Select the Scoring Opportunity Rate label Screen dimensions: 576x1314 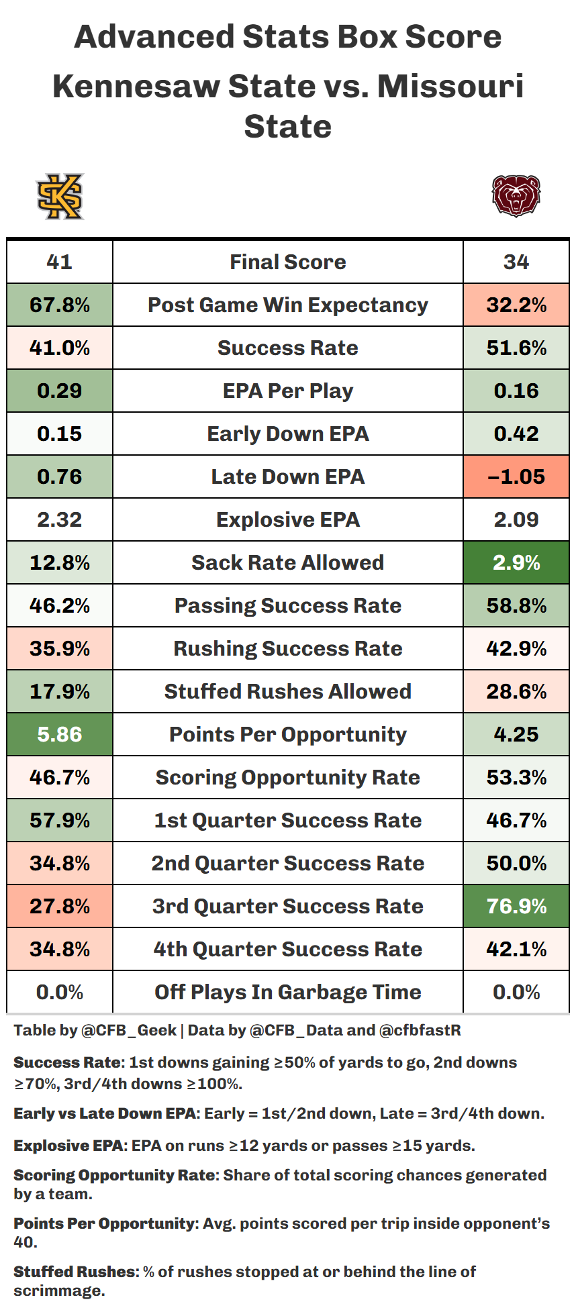[288, 777]
